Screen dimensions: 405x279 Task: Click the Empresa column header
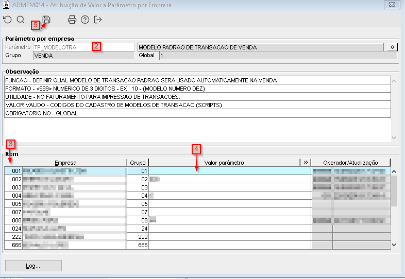65,163
